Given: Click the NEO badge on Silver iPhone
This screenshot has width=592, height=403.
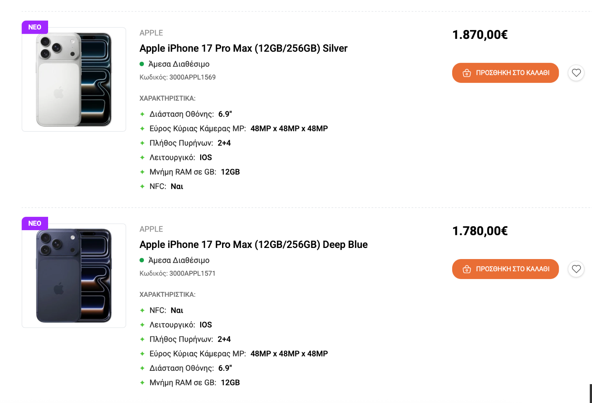Looking at the screenshot, I should (x=35, y=27).
